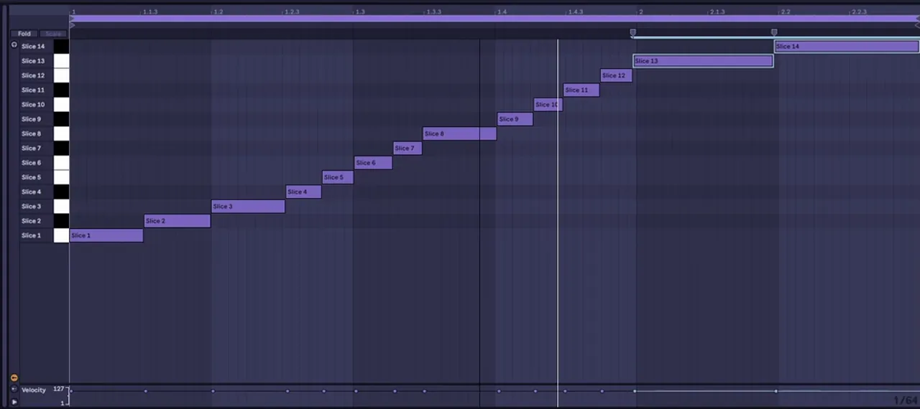Click ruler position 2.1.3
The image size is (920, 409).
point(717,12)
